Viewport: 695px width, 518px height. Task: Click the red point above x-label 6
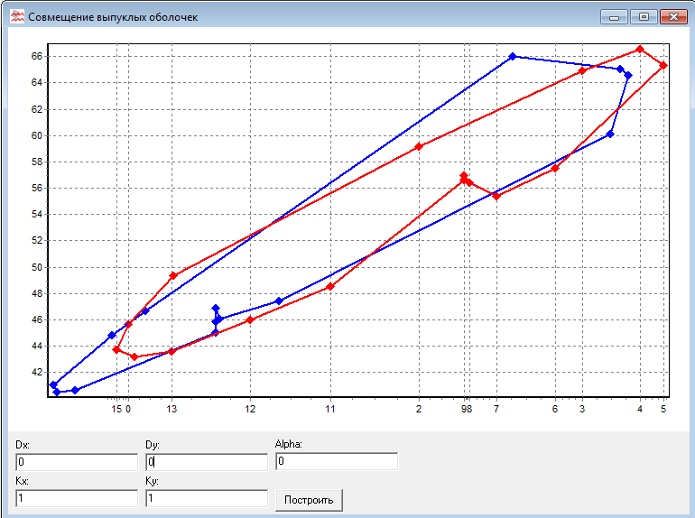tap(555, 169)
